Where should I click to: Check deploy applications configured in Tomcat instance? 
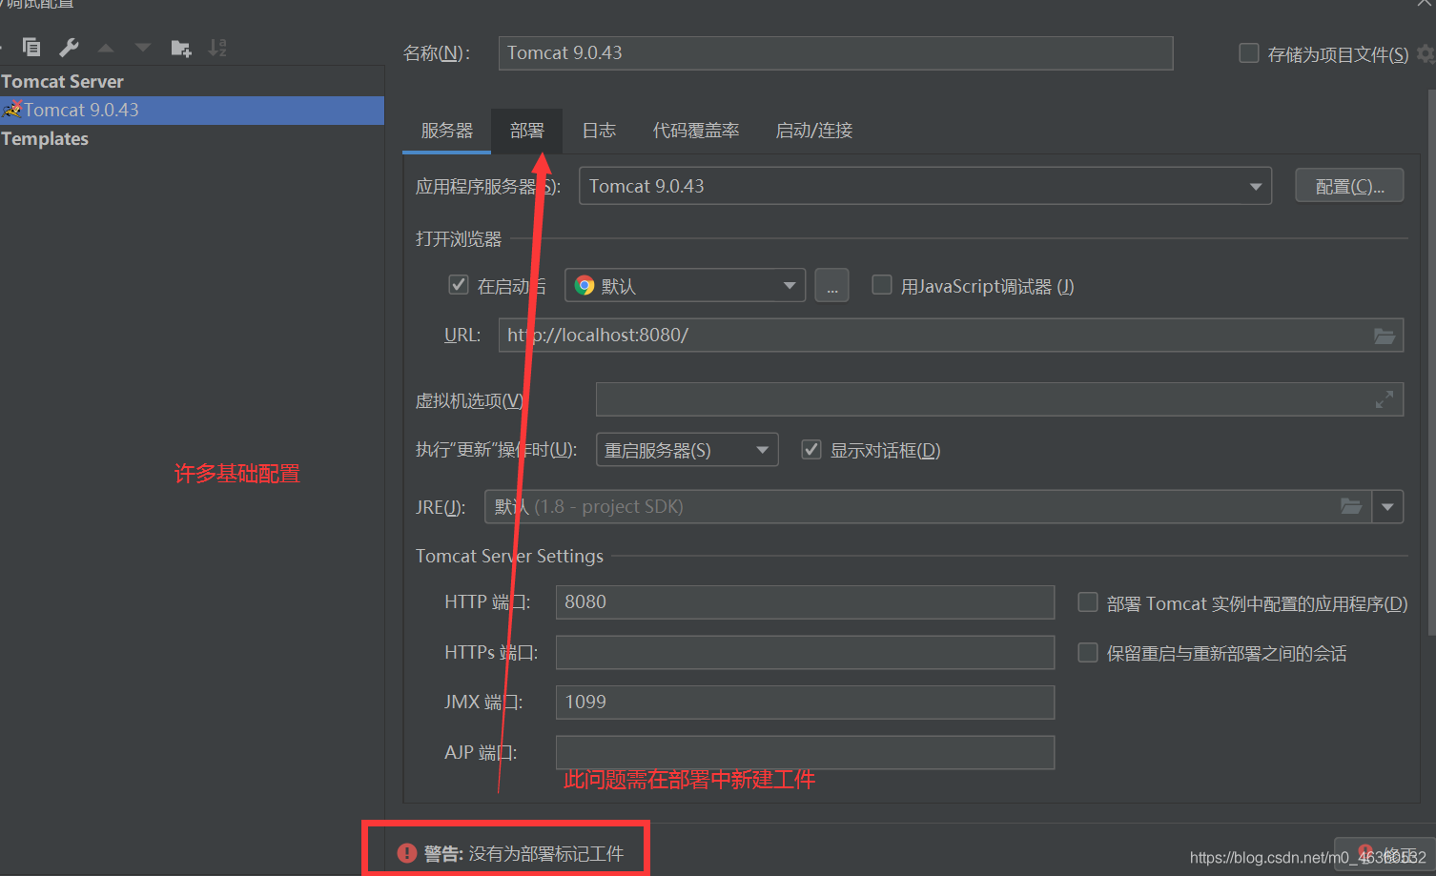click(1087, 602)
